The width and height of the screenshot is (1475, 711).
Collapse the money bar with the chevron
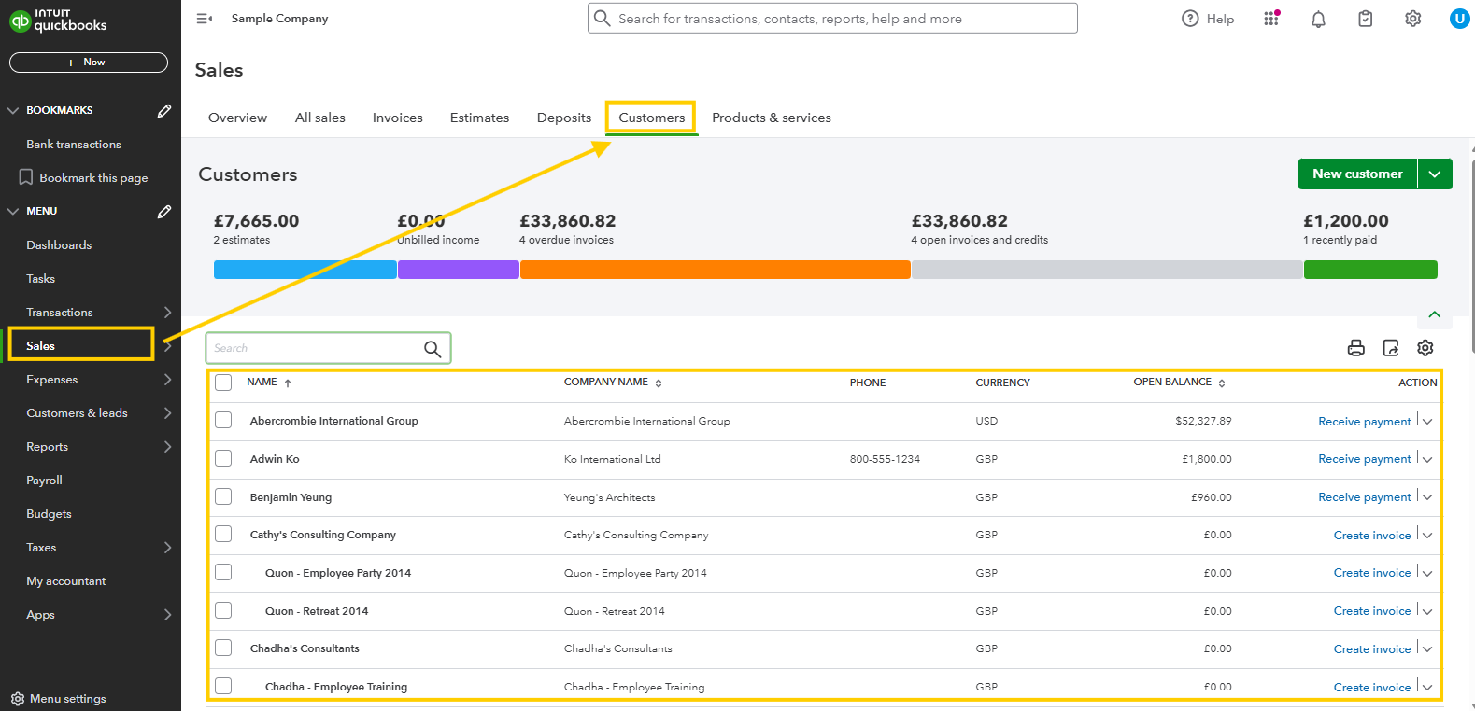tap(1435, 314)
